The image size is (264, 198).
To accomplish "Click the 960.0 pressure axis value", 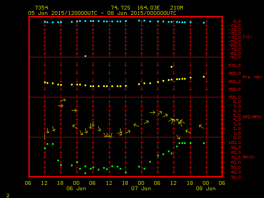I will pyautogui.click(x=235, y=82).
